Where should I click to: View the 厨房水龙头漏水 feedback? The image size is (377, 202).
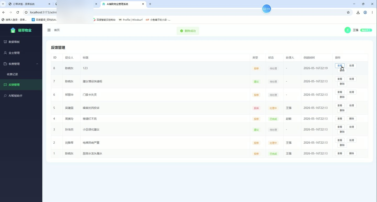(x=340, y=154)
